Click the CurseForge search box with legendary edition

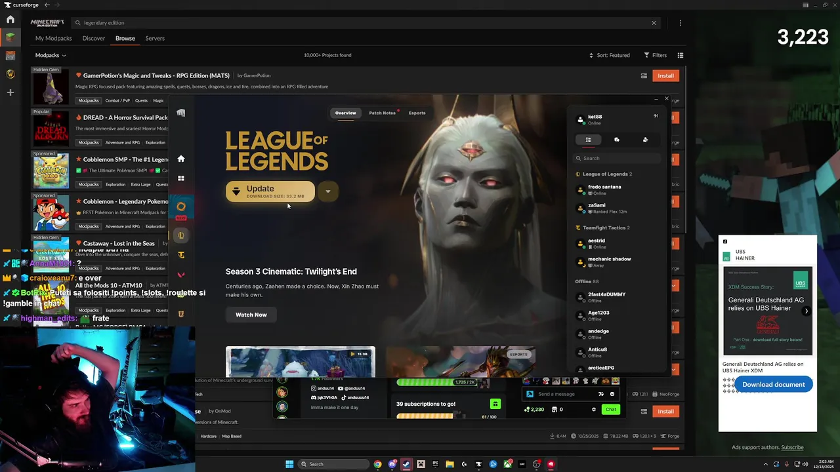(x=365, y=23)
